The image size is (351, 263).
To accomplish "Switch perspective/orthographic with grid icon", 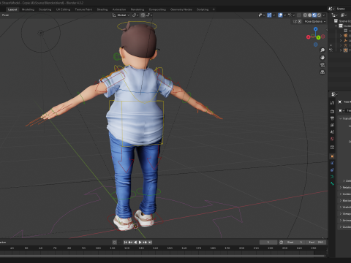I will click(322, 72).
